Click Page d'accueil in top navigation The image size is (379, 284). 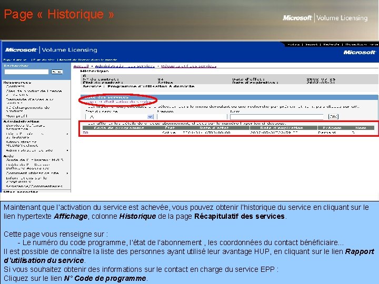tap(15, 59)
